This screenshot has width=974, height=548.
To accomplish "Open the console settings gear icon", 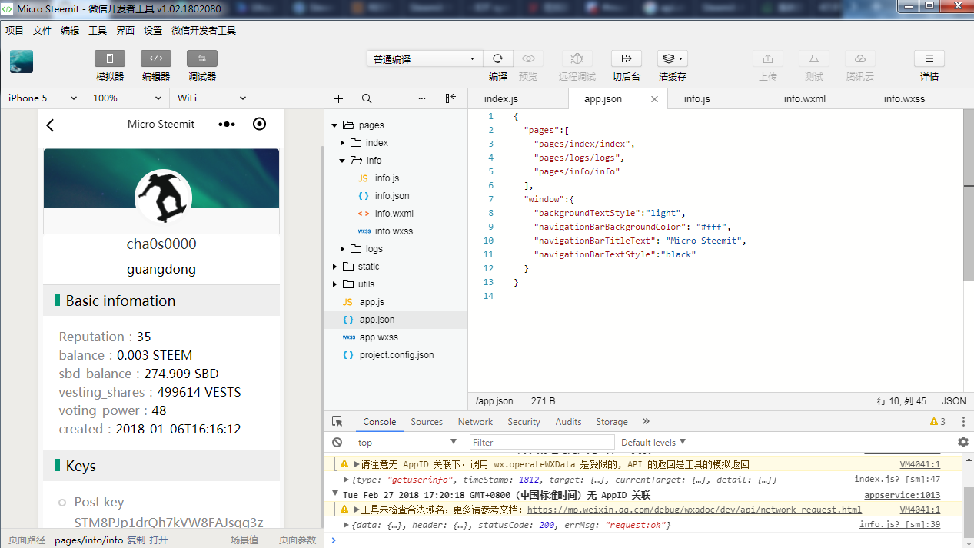I will point(962,442).
